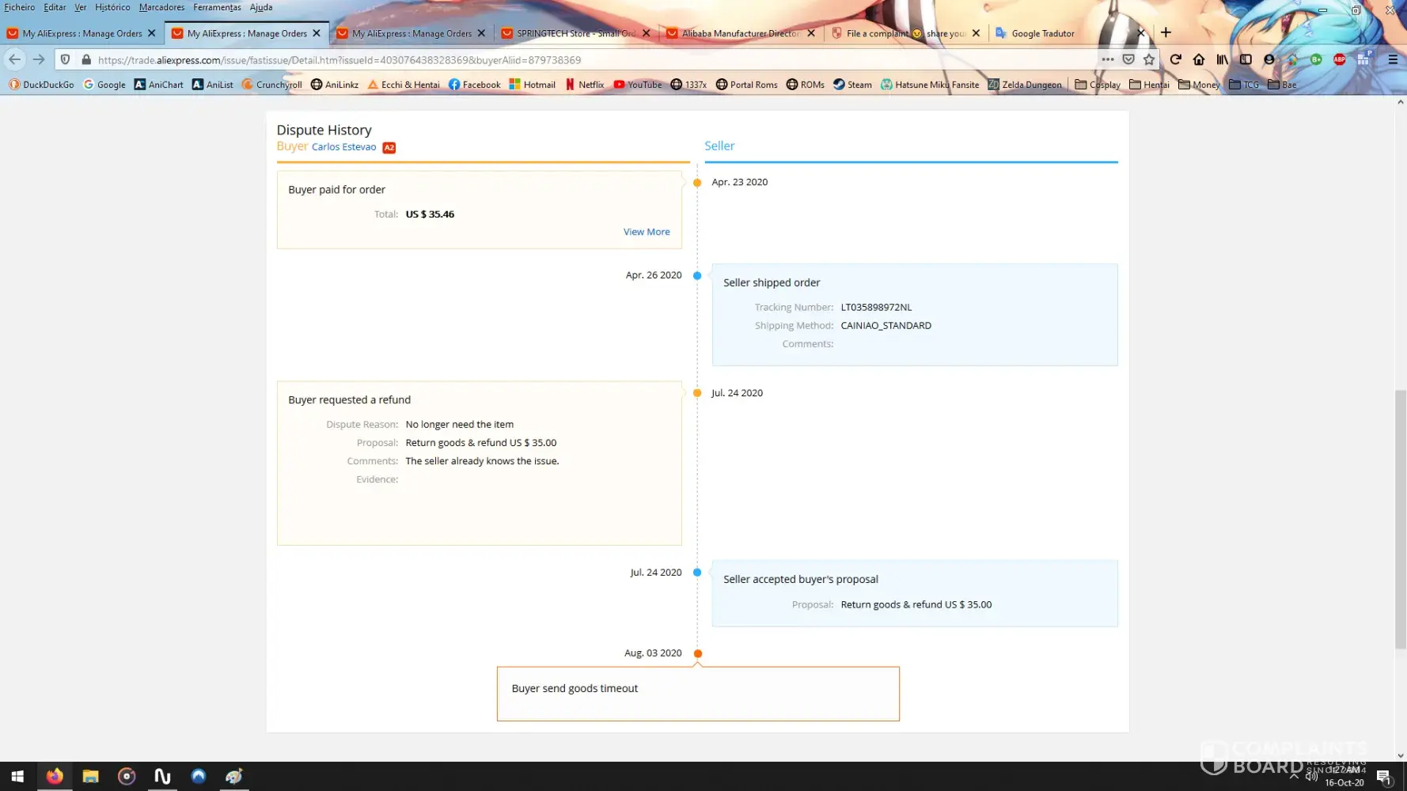
Task: Open the YouTube bookmark
Action: coord(638,85)
